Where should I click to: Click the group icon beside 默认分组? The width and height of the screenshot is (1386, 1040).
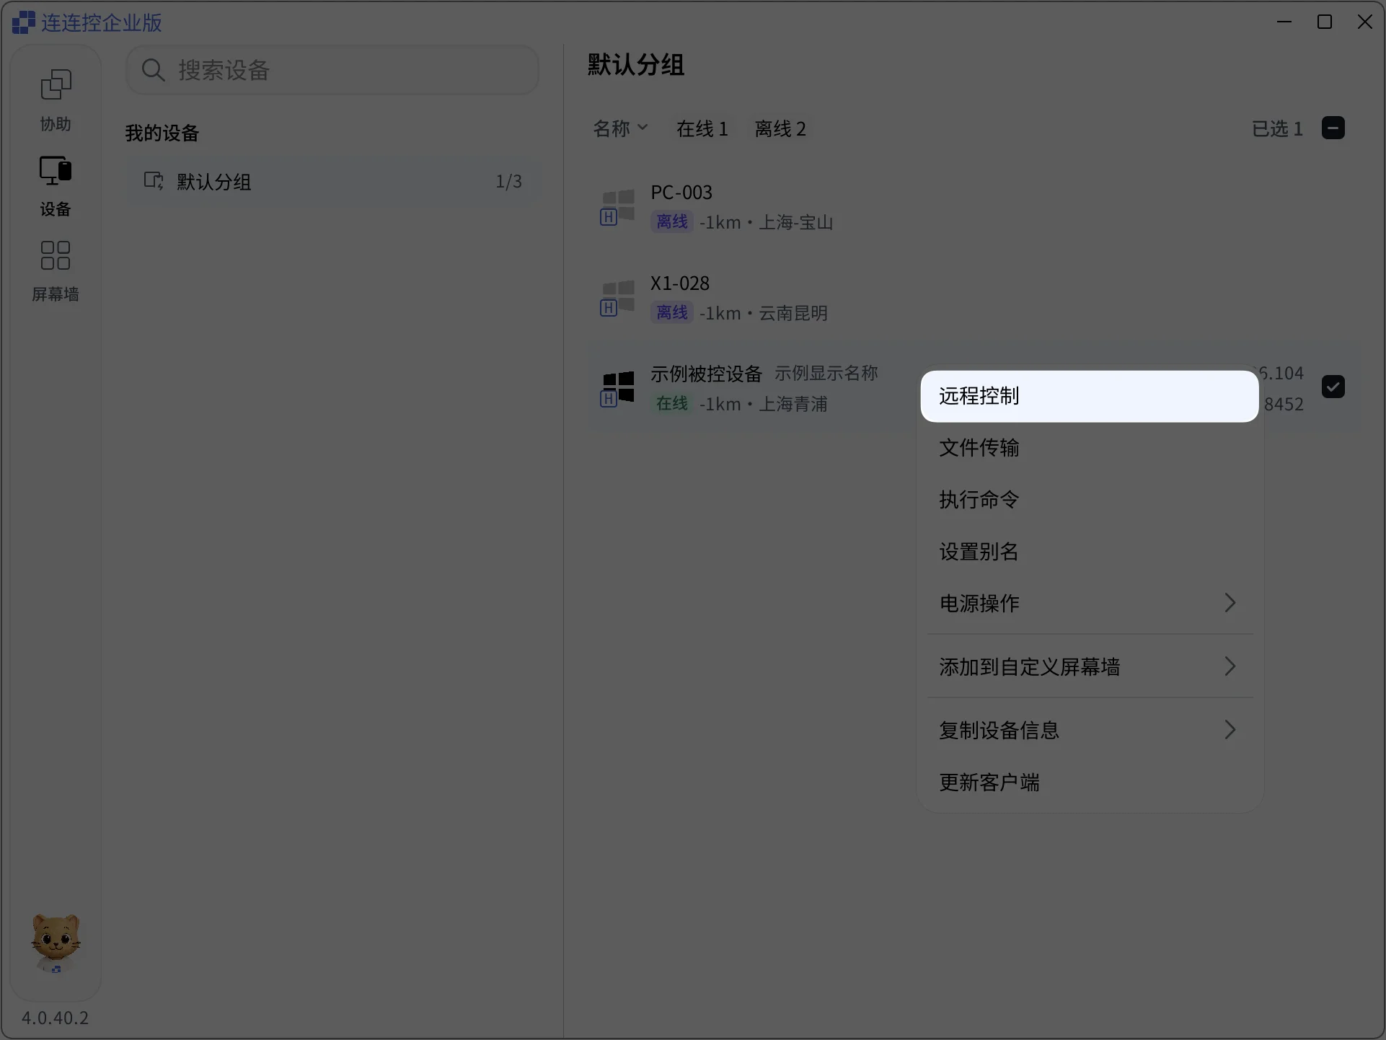click(154, 181)
